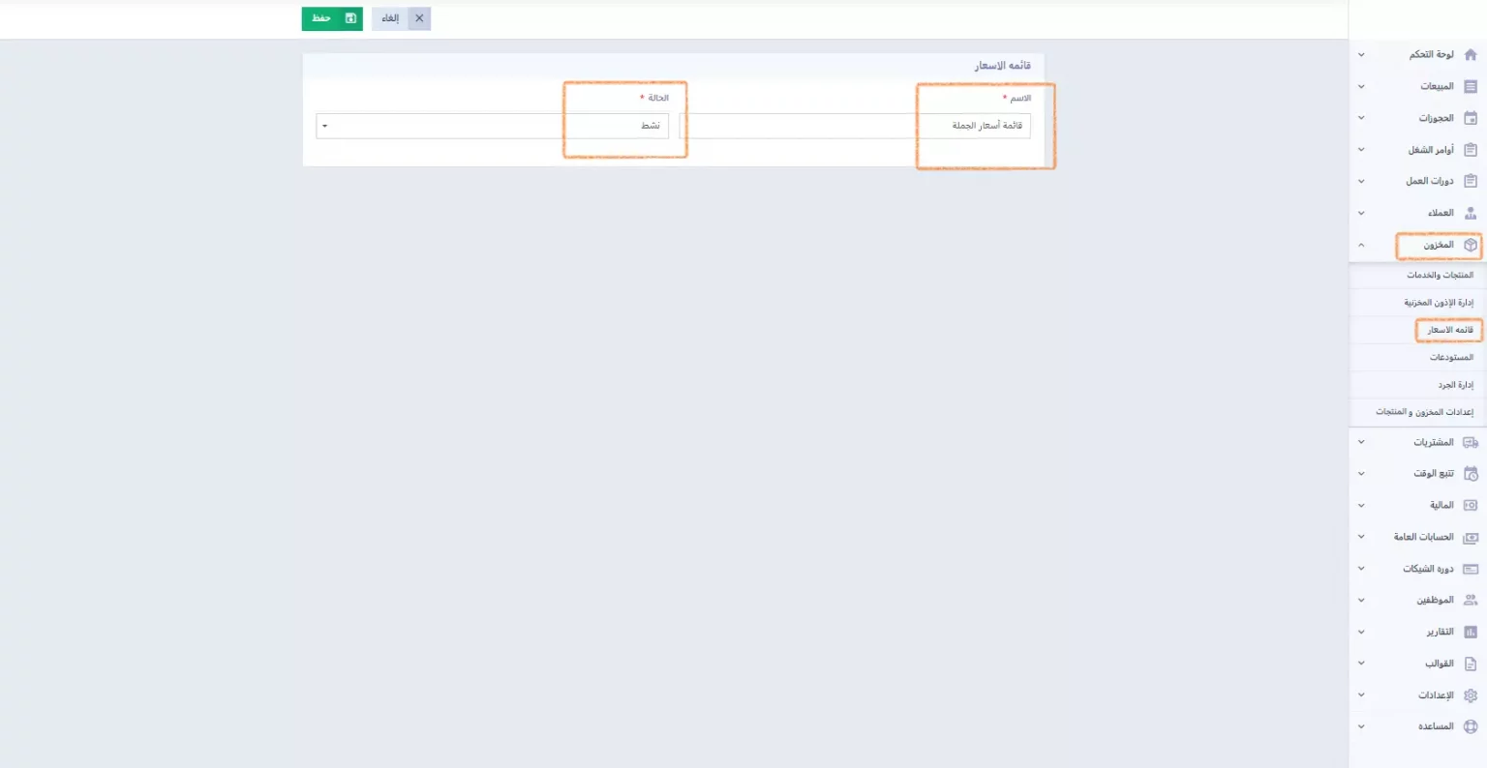Image resolution: width=1487 pixels, height=768 pixels.
Task: Open the Status (الحالة) dropdown
Action: [x=492, y=126]
